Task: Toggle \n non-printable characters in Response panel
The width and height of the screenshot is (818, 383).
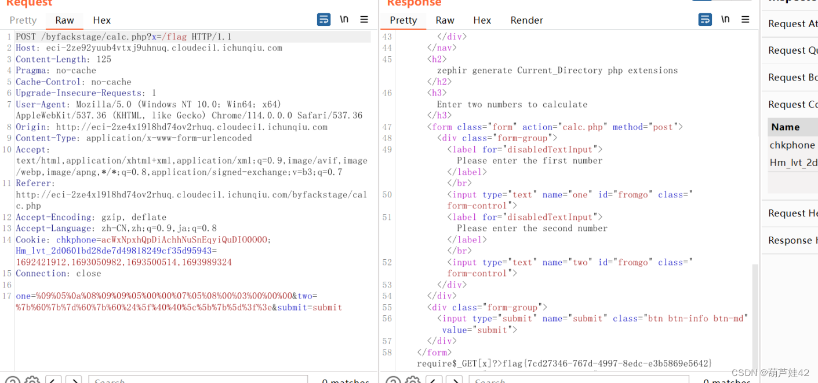Action: pos(725,19)
